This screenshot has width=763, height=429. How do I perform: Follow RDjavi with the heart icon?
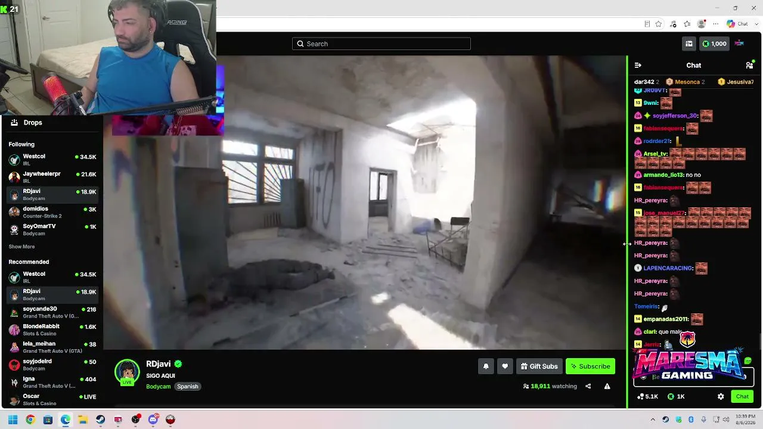pos(505,366)
